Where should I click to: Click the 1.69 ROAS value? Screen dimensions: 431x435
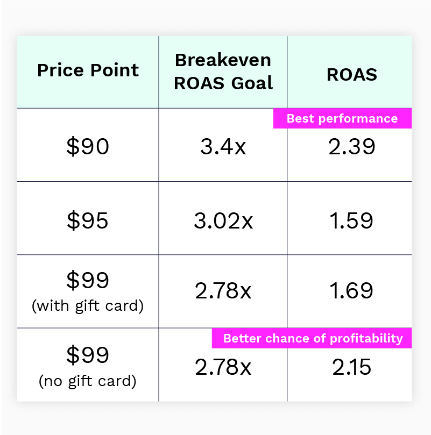click(351, 291)
